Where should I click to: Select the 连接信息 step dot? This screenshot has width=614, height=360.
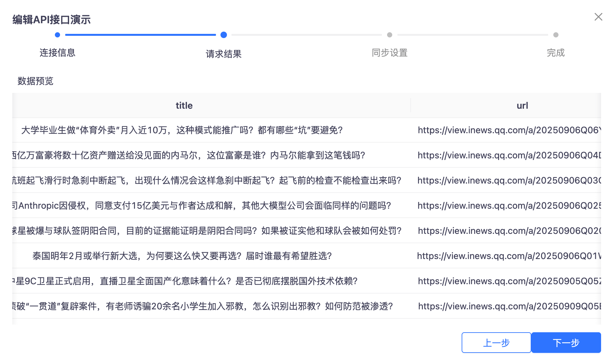(x=57, y=35)
